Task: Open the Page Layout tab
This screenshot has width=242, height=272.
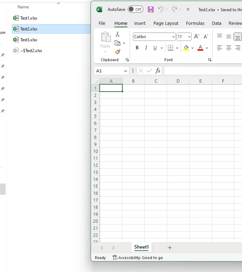Action: [166, 23]
